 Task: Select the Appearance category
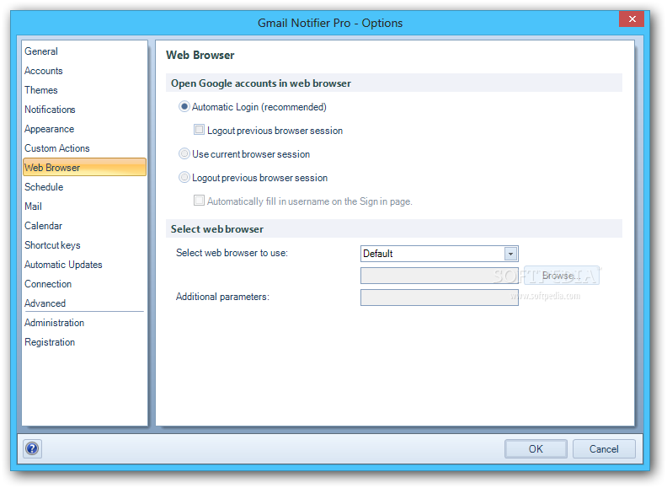click(50, 129)
